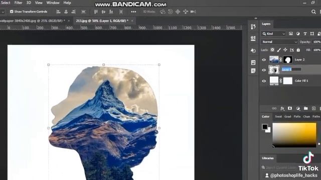Select Color Fill 1 mask thumbnail
The image size is (321, 180).
click(x=287, y=81)
